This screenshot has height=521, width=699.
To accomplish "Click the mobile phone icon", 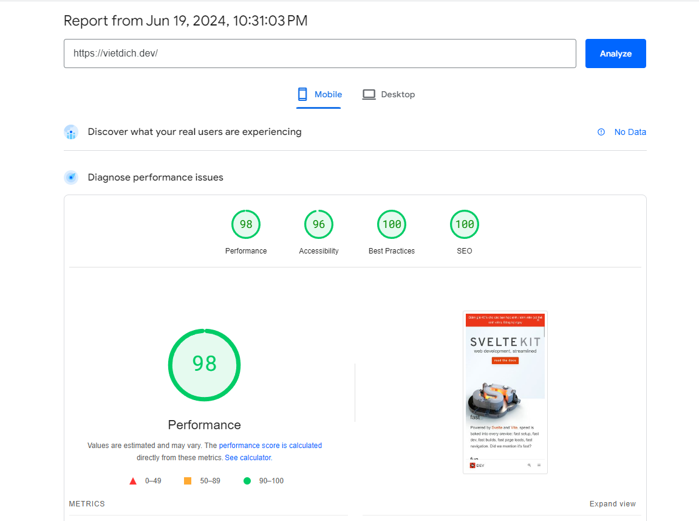I will [302, 94].
